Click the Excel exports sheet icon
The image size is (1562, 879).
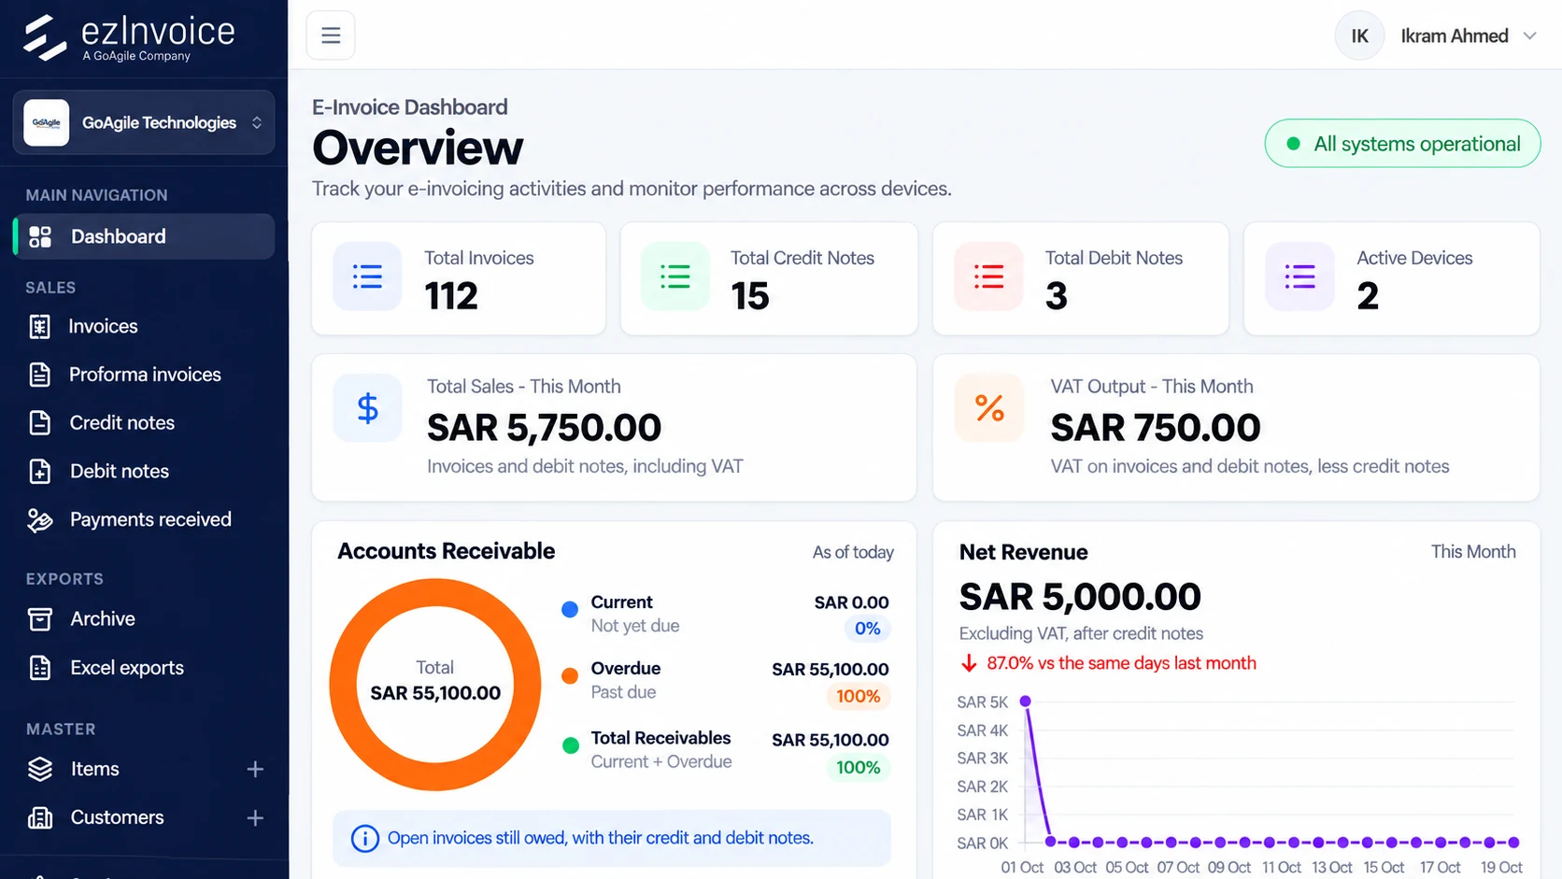39,668
